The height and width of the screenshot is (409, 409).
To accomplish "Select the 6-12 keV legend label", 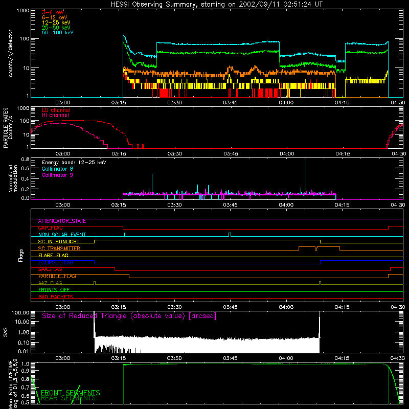I will point(55,17).
